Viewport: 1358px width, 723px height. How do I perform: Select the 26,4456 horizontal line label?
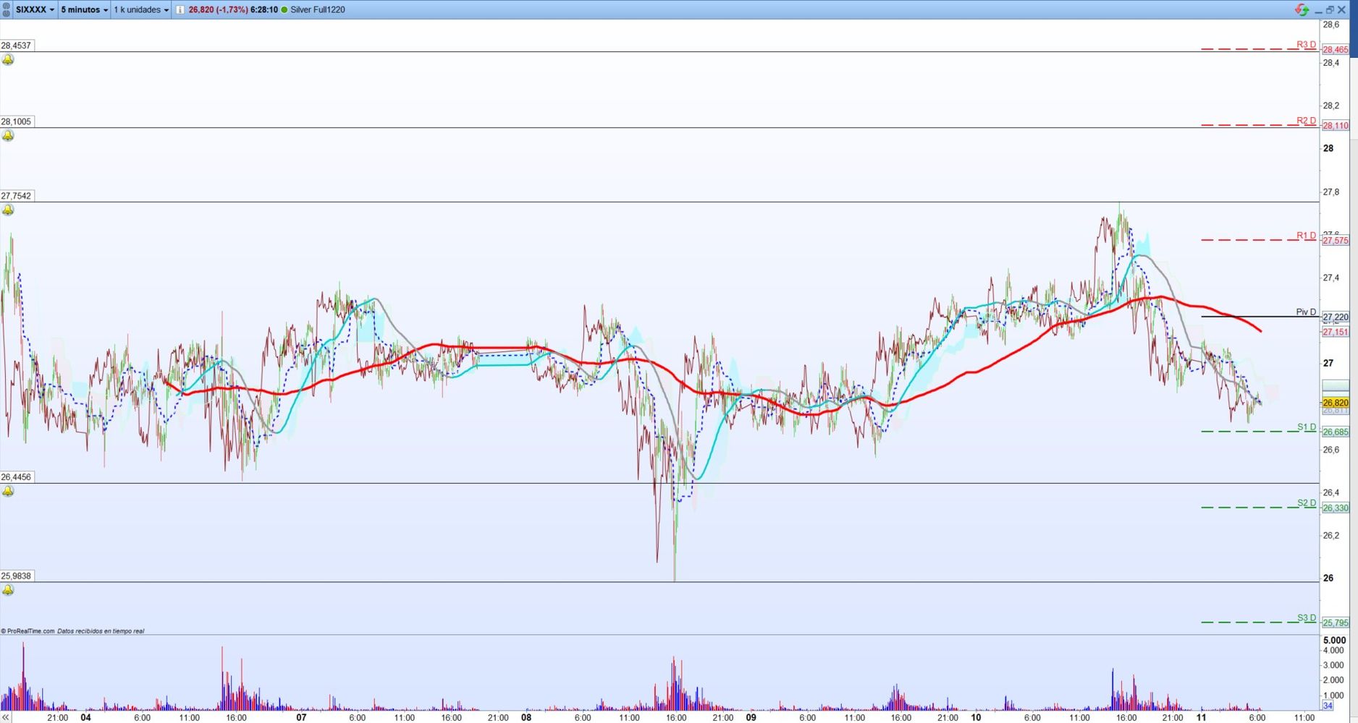(x=16, y=477)
